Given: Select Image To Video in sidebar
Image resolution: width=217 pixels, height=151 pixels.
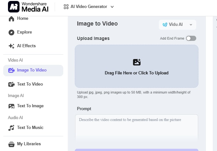Looking at the screenshot, I should [x=33, y=70].
